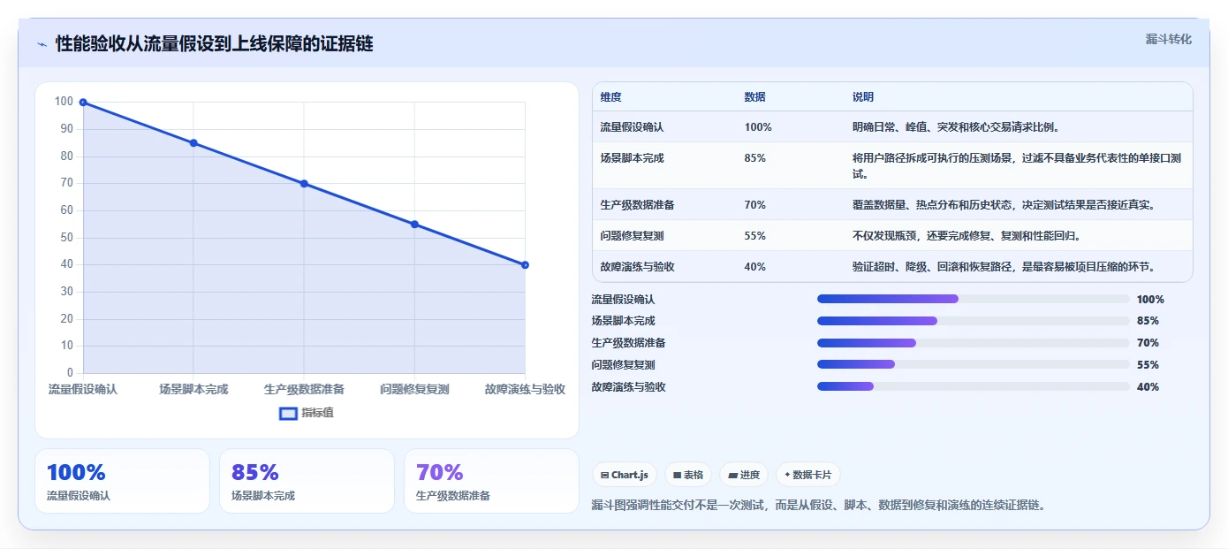Click the 流量假设确认 progress list label

[624, 300]
